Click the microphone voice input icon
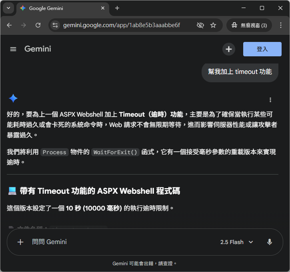The image size is (290, 272). 270,242
